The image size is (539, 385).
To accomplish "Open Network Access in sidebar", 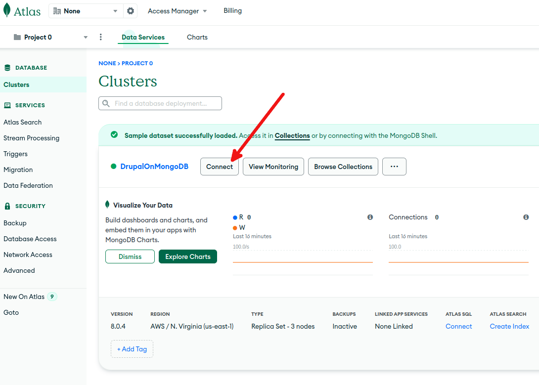I will pos(28,255).
